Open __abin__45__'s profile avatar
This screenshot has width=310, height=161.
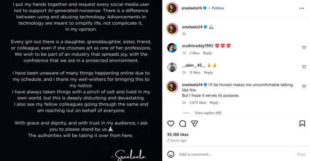click(x=172, y=67)
